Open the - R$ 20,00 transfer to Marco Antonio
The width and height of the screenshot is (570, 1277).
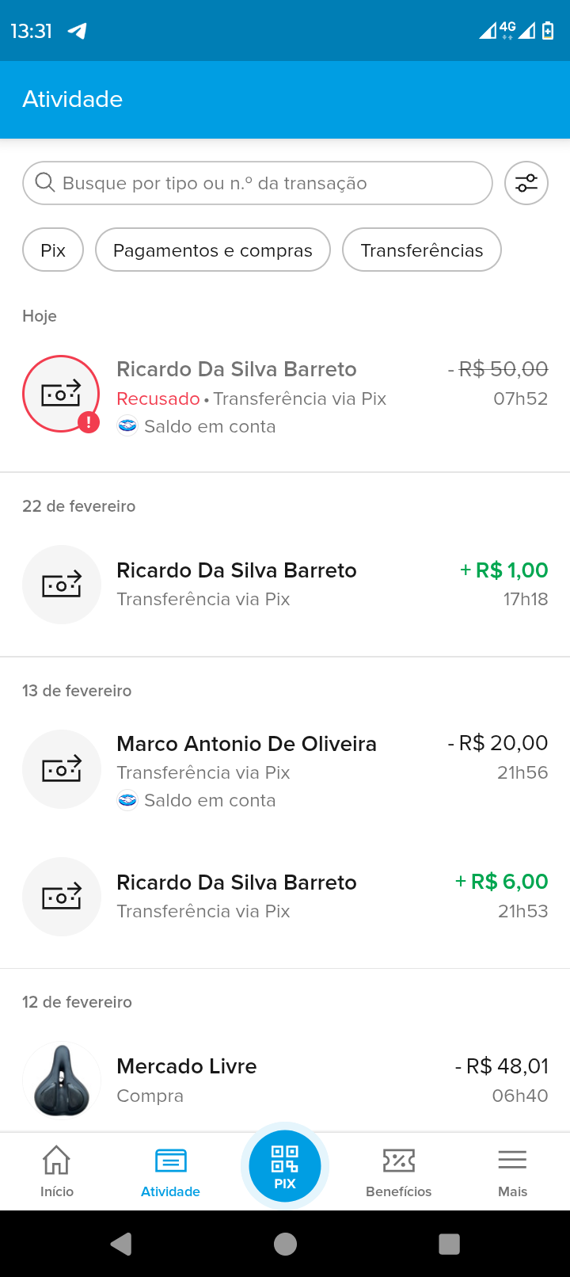(317, 771)
